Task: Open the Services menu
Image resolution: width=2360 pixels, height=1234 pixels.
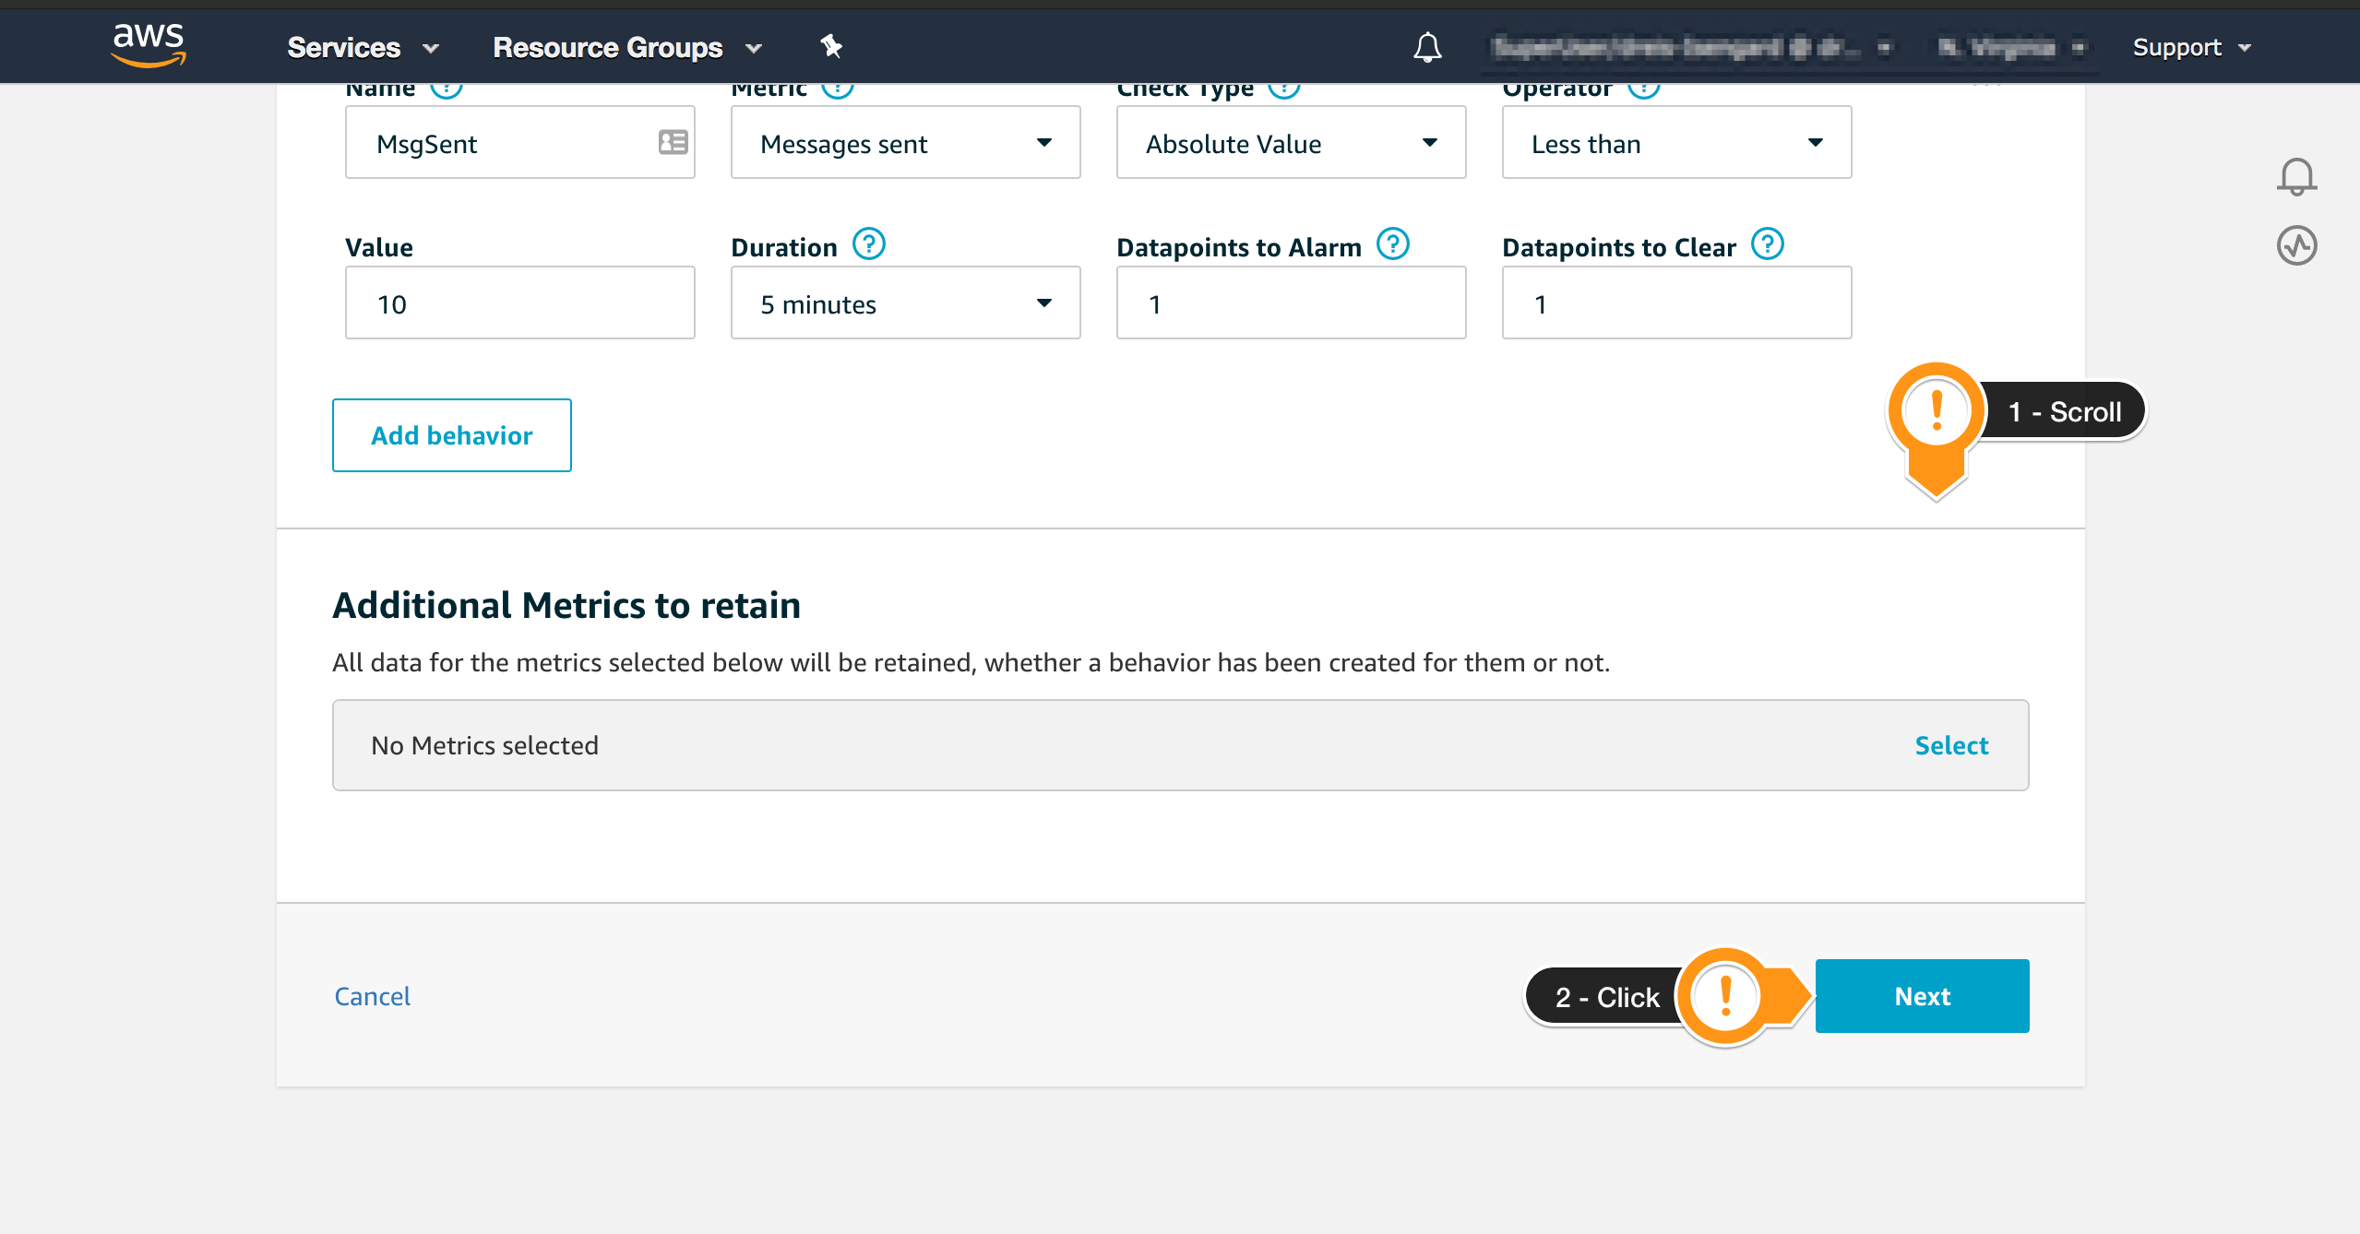Action: tap(363, 47)
